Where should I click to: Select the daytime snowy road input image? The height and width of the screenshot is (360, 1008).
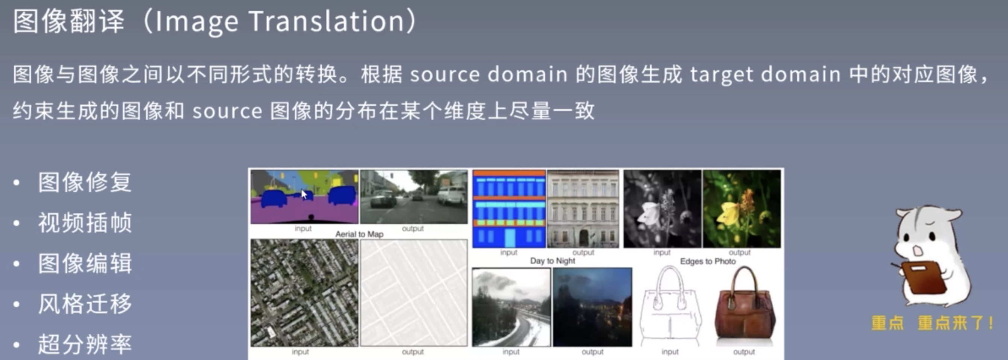tap(512, 307)
